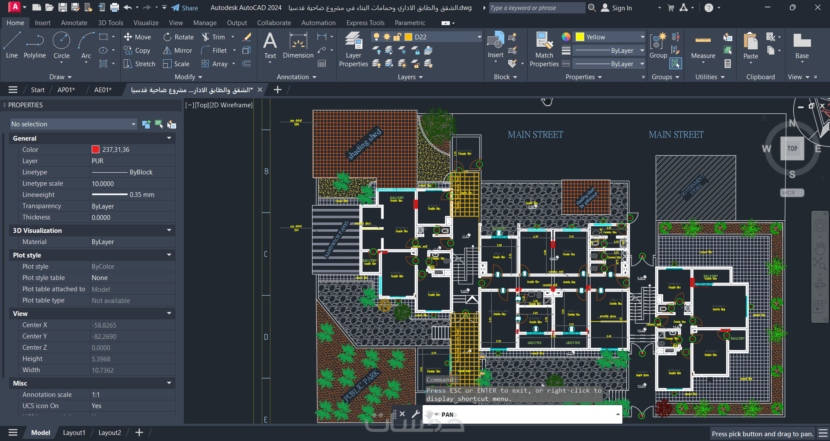Click the keyword search input field

pyautogui.click(x=536, y=8)
